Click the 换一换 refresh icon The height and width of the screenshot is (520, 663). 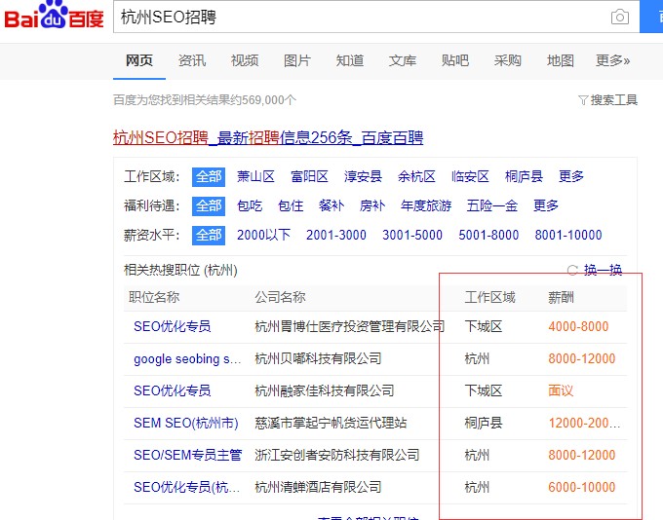tap(572, 270)
